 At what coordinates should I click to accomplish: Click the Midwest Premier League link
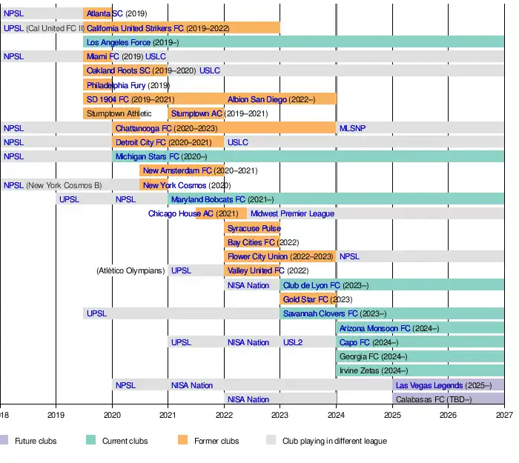tap(292, 213)
